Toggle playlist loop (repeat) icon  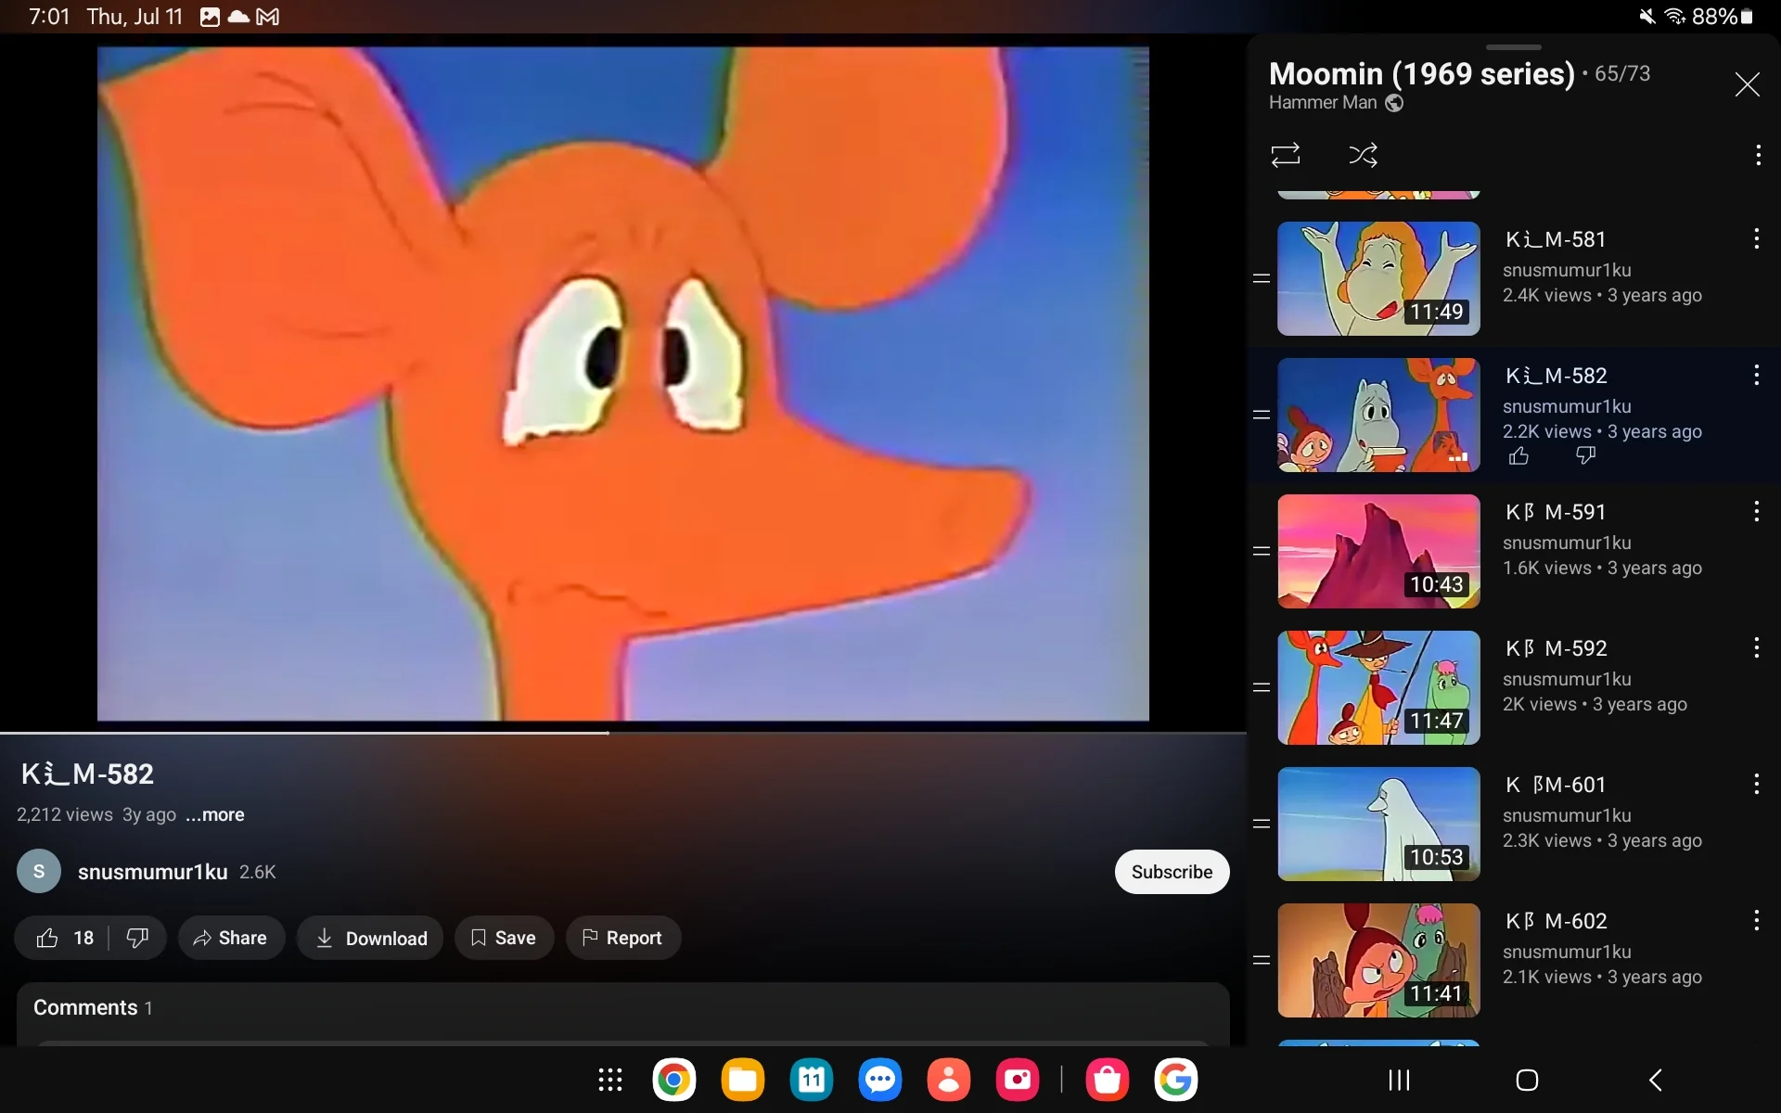[x=1286, y=155]
